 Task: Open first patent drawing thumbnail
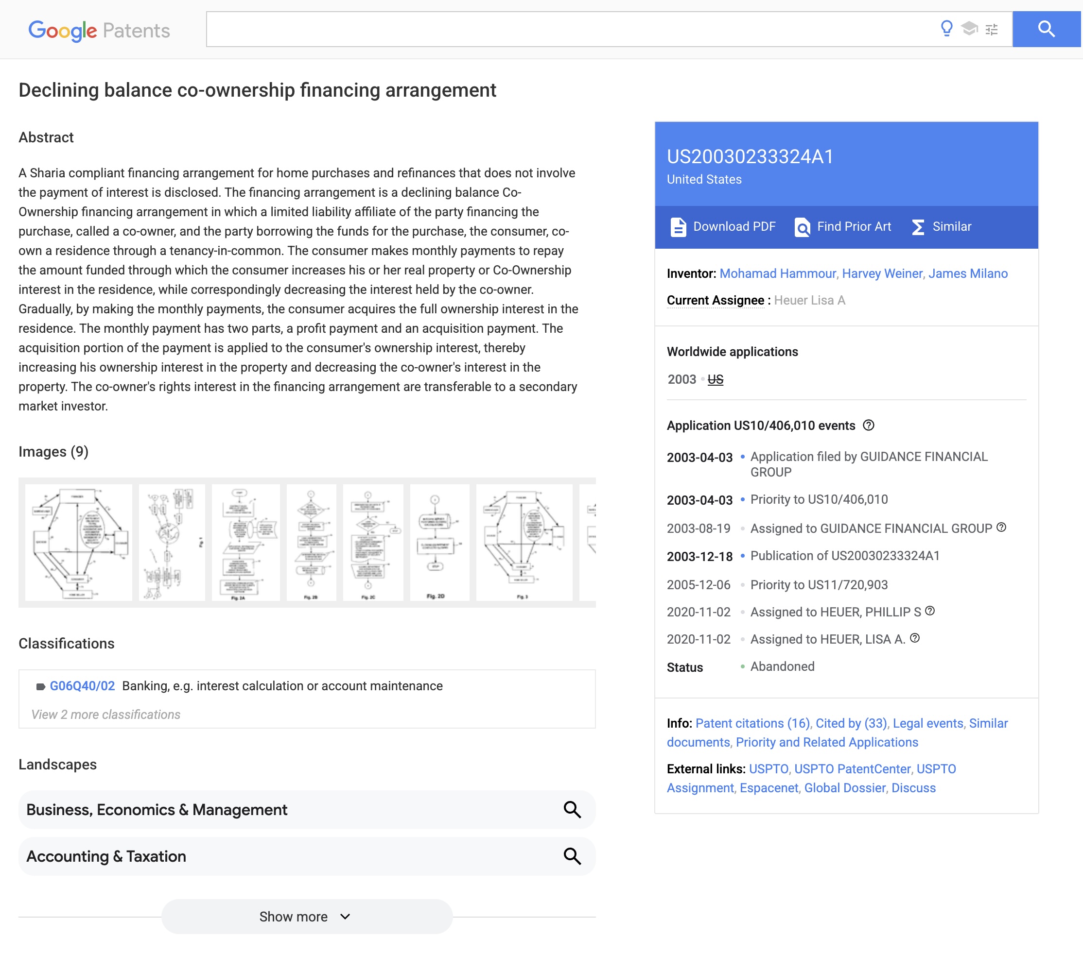78,542
